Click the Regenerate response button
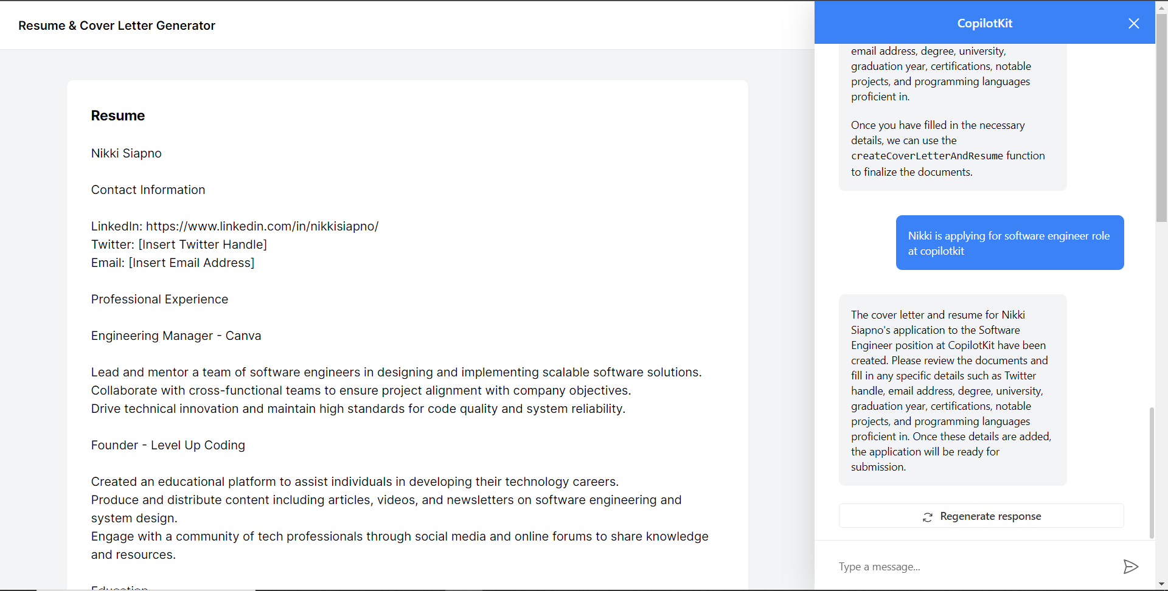The height and width of the screenshot is (591, 1168). 981,516
